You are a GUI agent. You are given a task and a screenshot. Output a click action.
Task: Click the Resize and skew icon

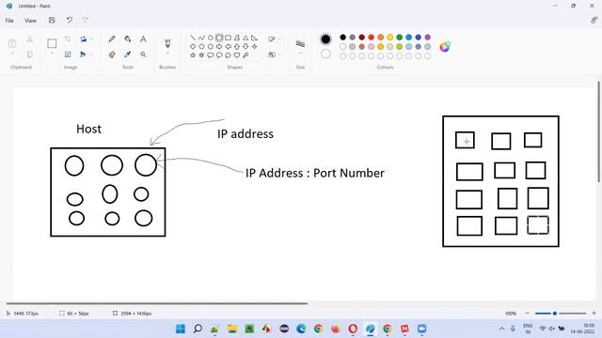click(x=68, y=54)
